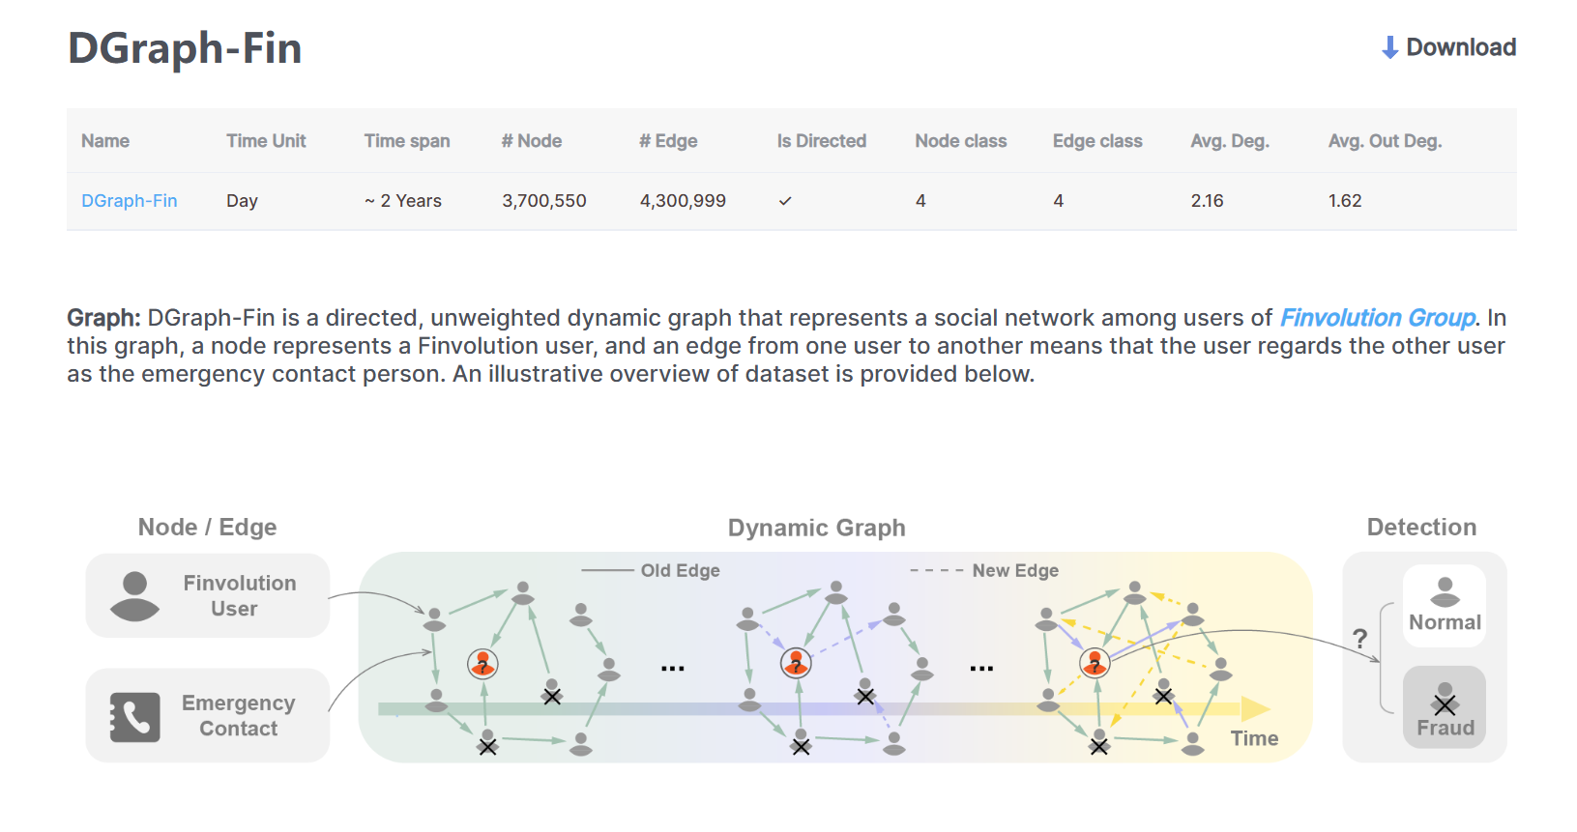This screenshot has width=1577, height=832.
Task: Click the question mark beside the Detection bracket
Action: point(1360,638)
